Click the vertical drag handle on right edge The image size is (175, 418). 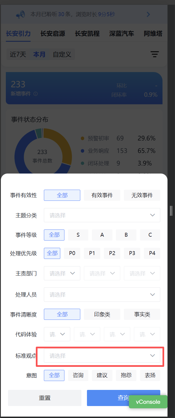tap(171, 211)
